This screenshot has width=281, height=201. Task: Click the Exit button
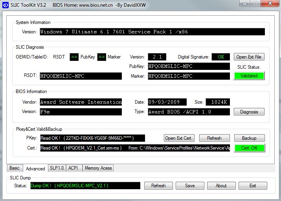253,186
